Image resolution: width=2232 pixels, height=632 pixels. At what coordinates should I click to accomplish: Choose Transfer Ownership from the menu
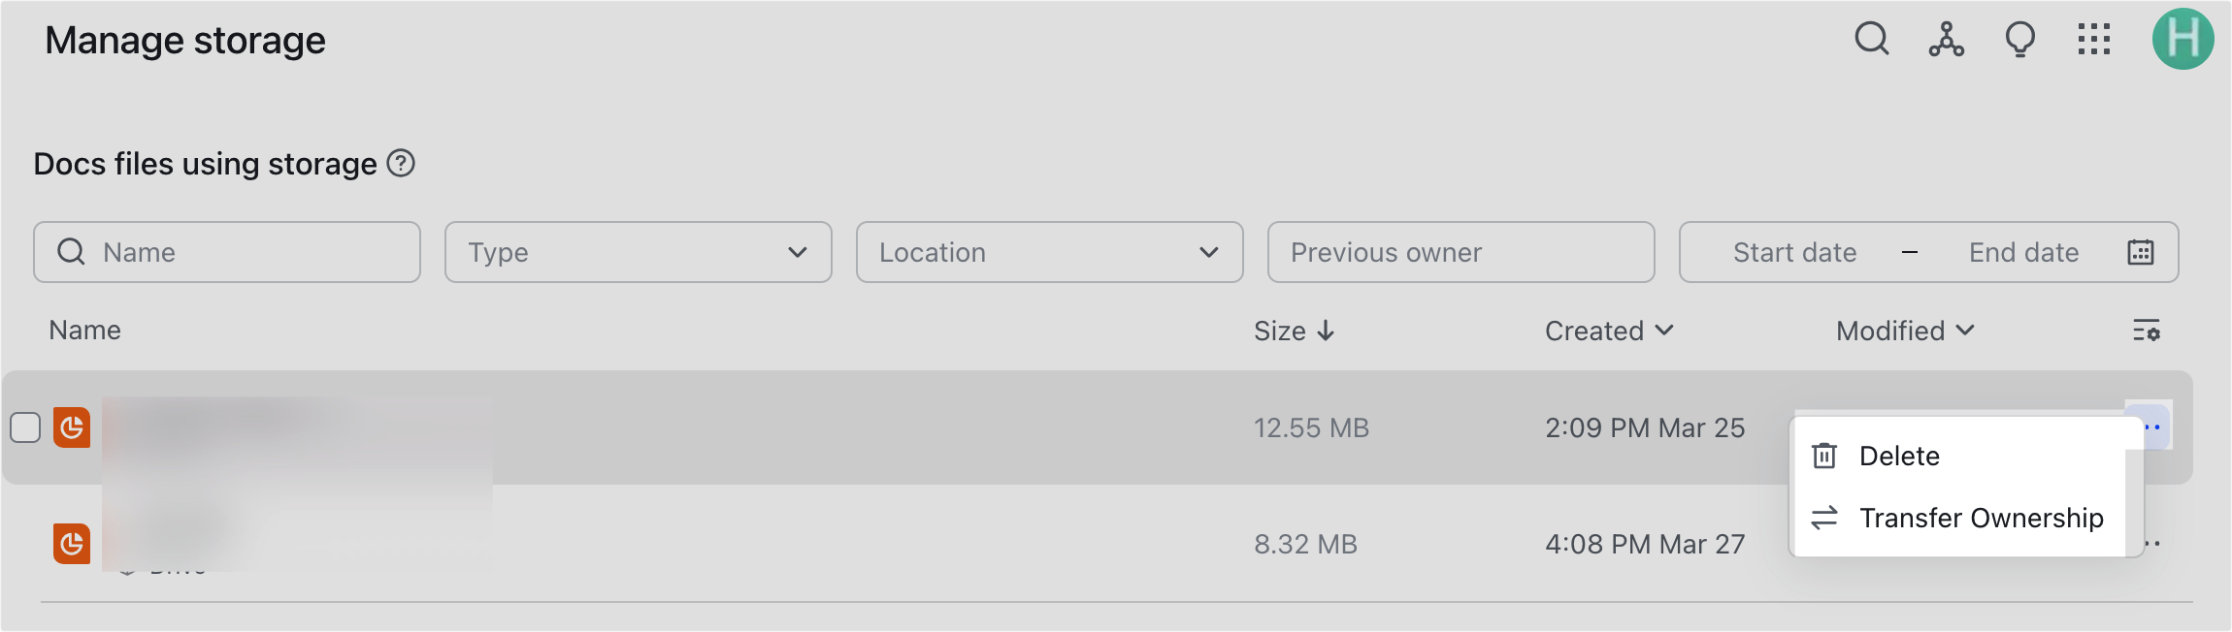pyautogui.click(x=1981, y=518)
